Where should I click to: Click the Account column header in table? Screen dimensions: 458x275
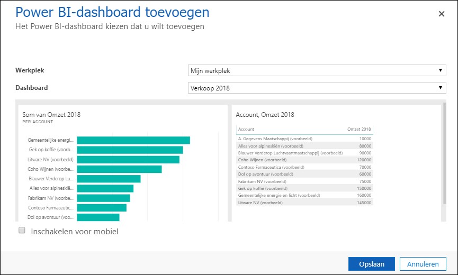(246, 129)
